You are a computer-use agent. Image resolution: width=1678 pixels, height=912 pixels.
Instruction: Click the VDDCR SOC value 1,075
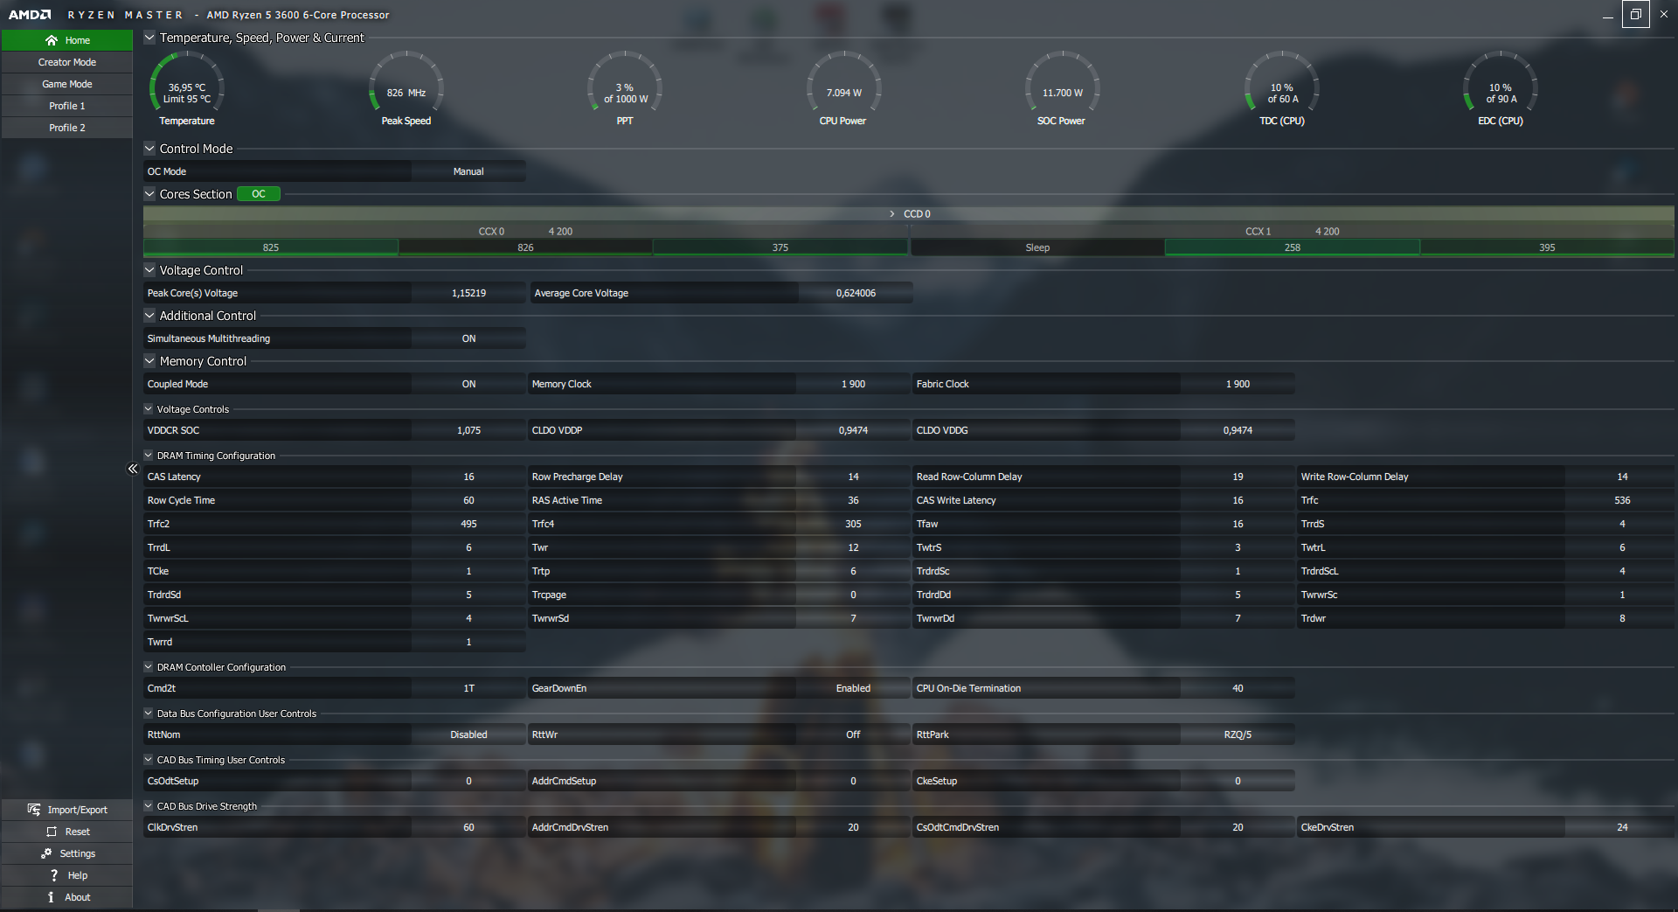[x=468, y=430]
